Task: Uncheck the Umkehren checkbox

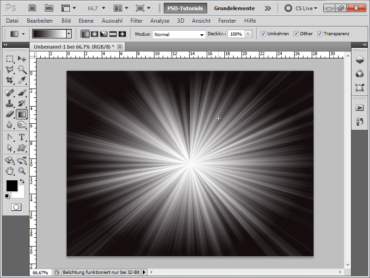Action: (263, 34)
